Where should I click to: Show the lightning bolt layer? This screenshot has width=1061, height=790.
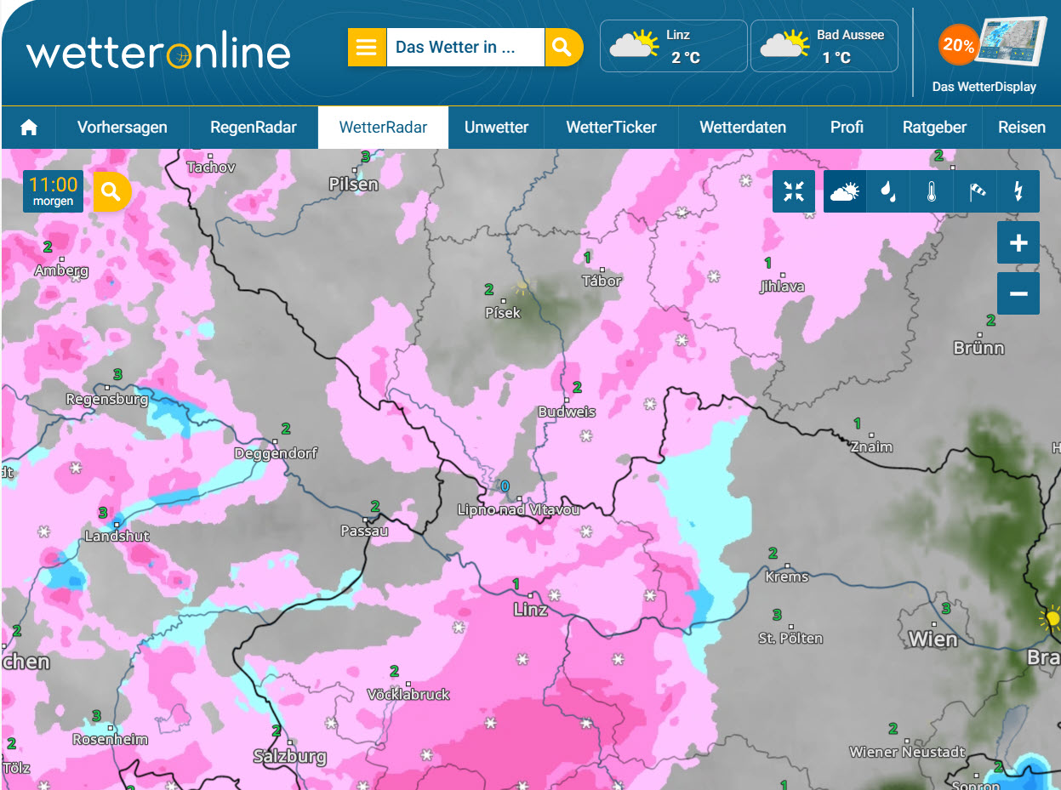coord(1018,192)
